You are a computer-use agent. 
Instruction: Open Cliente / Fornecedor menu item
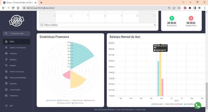pos(17,47)
